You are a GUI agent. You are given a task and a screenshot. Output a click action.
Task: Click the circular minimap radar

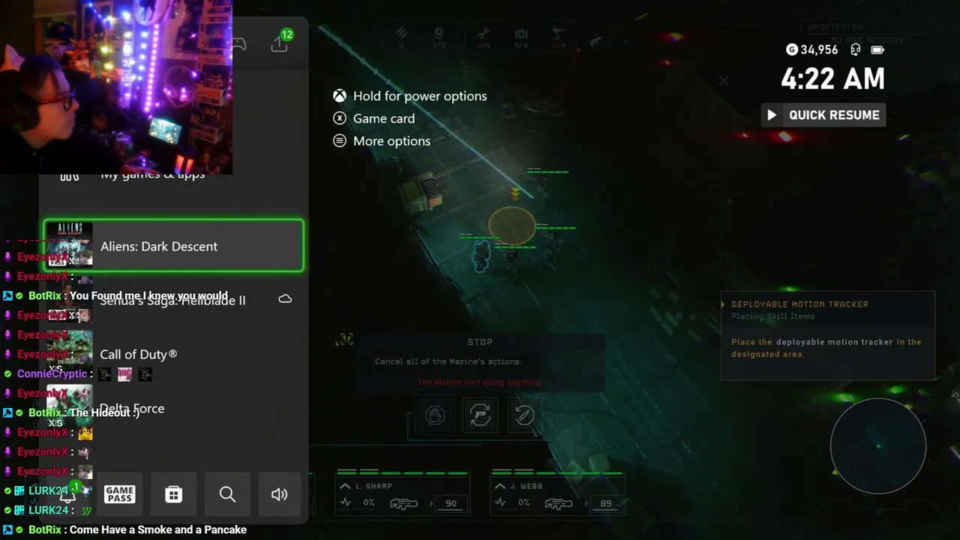click(878, 446)
